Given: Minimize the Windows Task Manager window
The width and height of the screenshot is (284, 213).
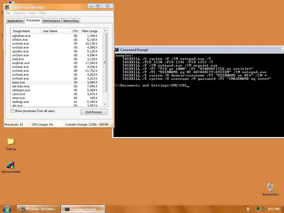Looking at the screenshot, I should (x=91, y=6).
